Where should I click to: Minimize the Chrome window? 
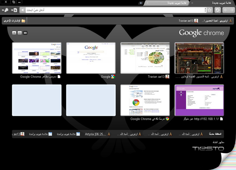19,2
